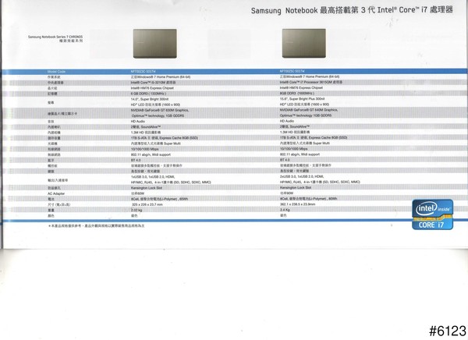
Task: Click '2xUSB 3.0, 1xUSB 2.0, HDMI' ports text
Action: click(302, 176)
